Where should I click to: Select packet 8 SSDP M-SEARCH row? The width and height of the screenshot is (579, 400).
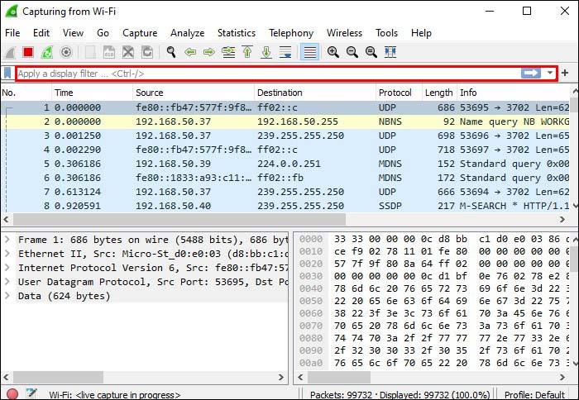click(x=285, y=206)
